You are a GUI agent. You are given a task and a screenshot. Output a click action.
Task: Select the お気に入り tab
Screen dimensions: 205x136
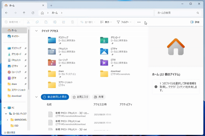click(x=80, y=97)
